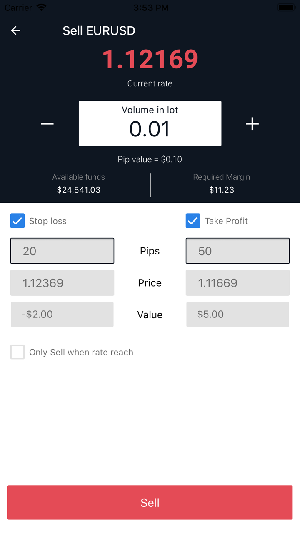
Task: Tap the Take Profit value field
Action: click(237, 314)
